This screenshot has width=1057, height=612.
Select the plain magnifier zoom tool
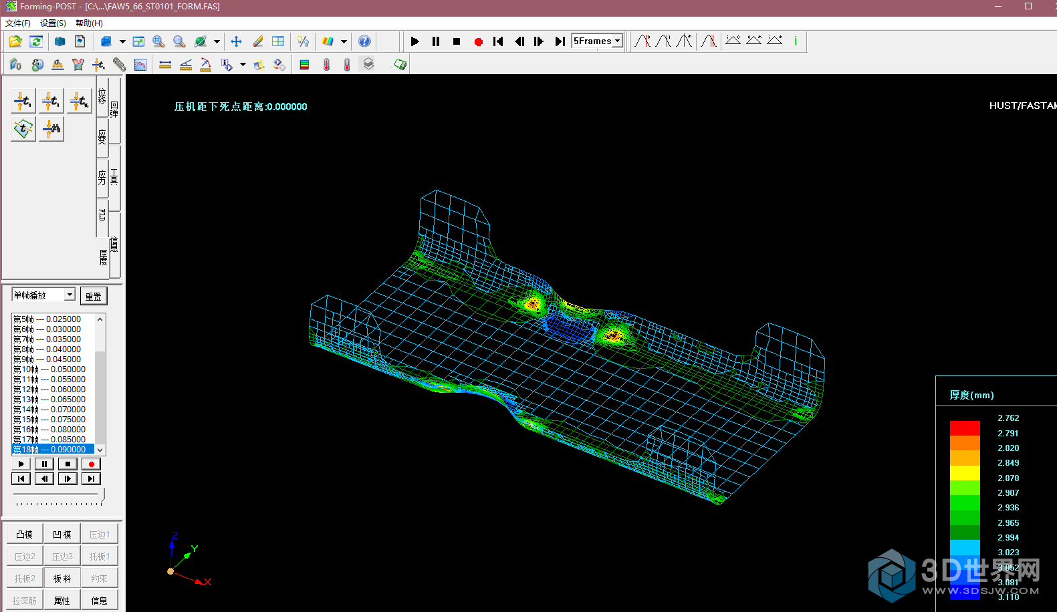click(x=179, y=41)
